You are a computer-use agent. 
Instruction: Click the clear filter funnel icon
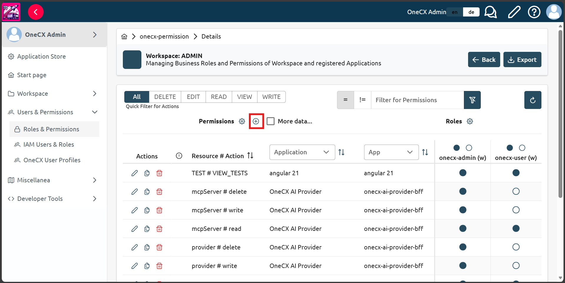pyautogui.click(x=472, y=100)
